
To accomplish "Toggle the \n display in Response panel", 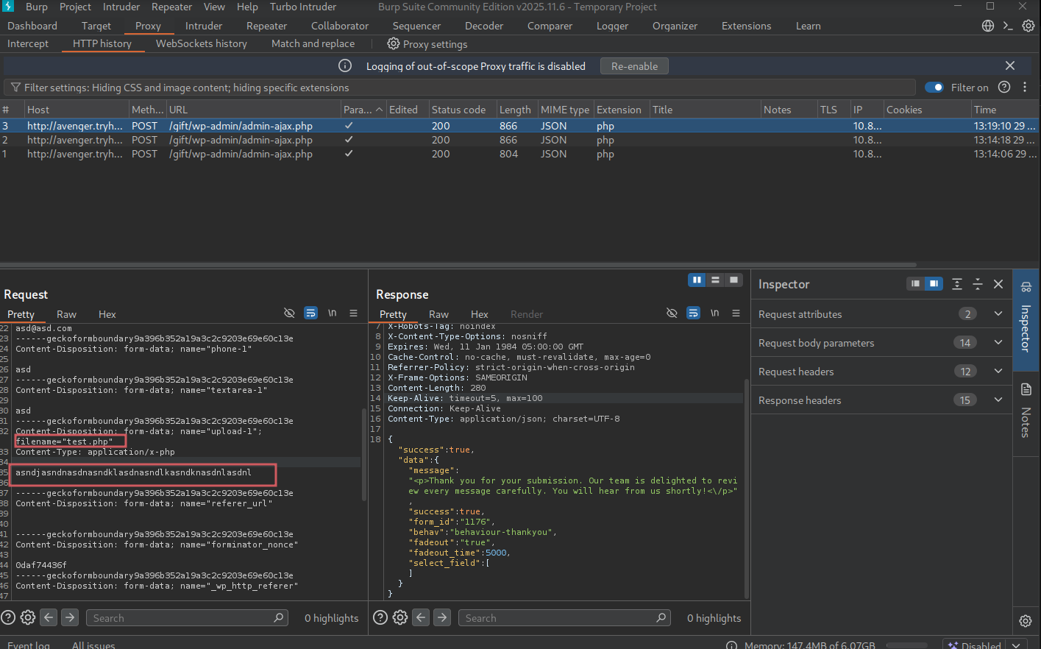I will coord(714,313).
